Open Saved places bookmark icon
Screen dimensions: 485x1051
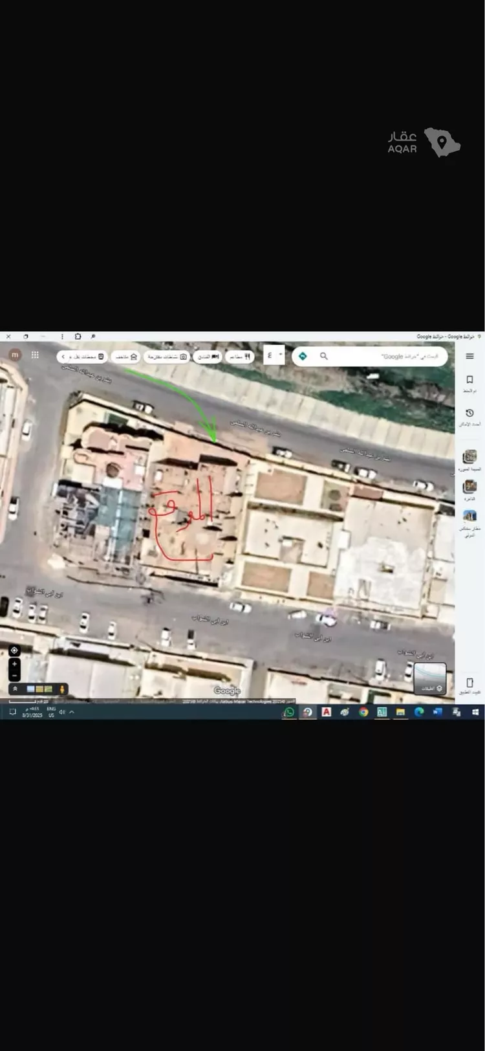[x=469, y=380]
